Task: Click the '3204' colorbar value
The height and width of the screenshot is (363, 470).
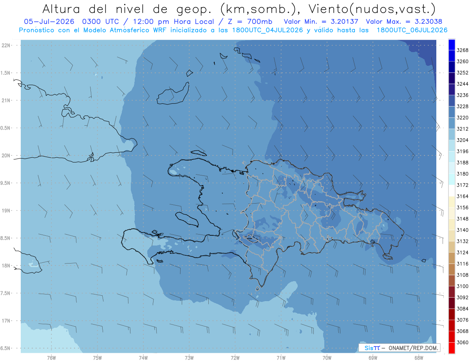Action: [x=463, y=140]
